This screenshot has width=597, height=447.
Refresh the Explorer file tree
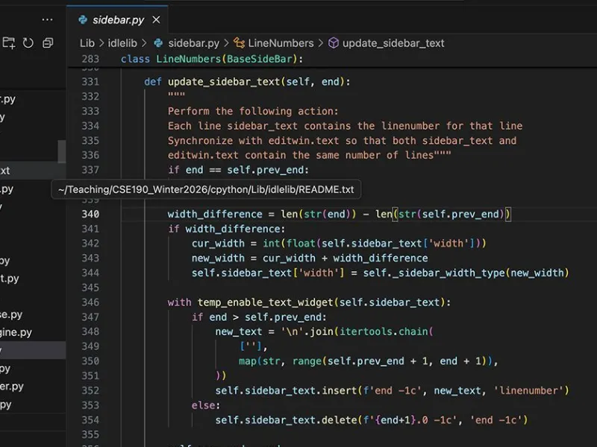tap(28, 43)
